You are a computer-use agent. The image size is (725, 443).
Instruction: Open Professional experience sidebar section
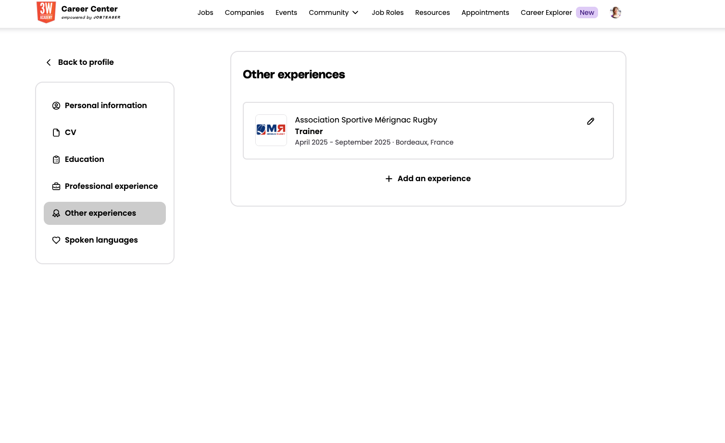[105, 186]
